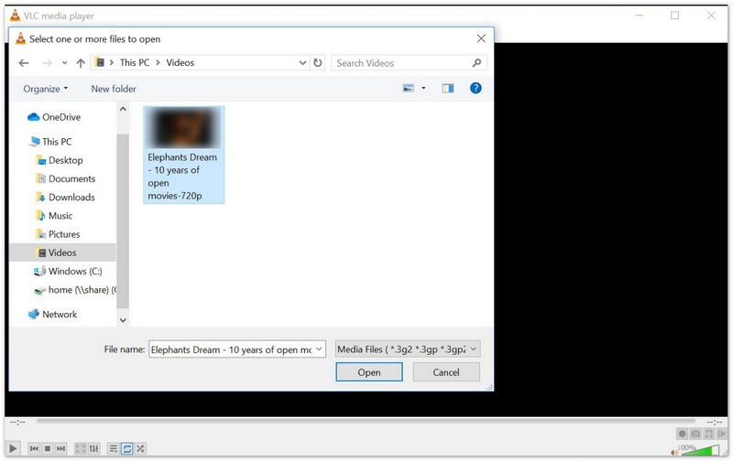This screenshot has width=733, height=461.
Task: Mute audio via speaker icon
Action: click(674, 451)
